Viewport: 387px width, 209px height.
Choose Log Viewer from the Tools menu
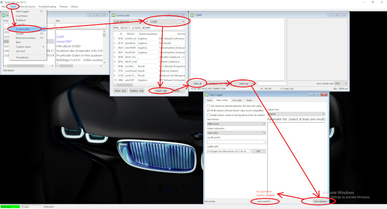pos(28,16)
